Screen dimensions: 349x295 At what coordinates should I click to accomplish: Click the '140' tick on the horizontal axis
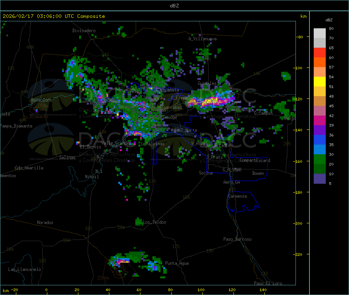point(263,290)
